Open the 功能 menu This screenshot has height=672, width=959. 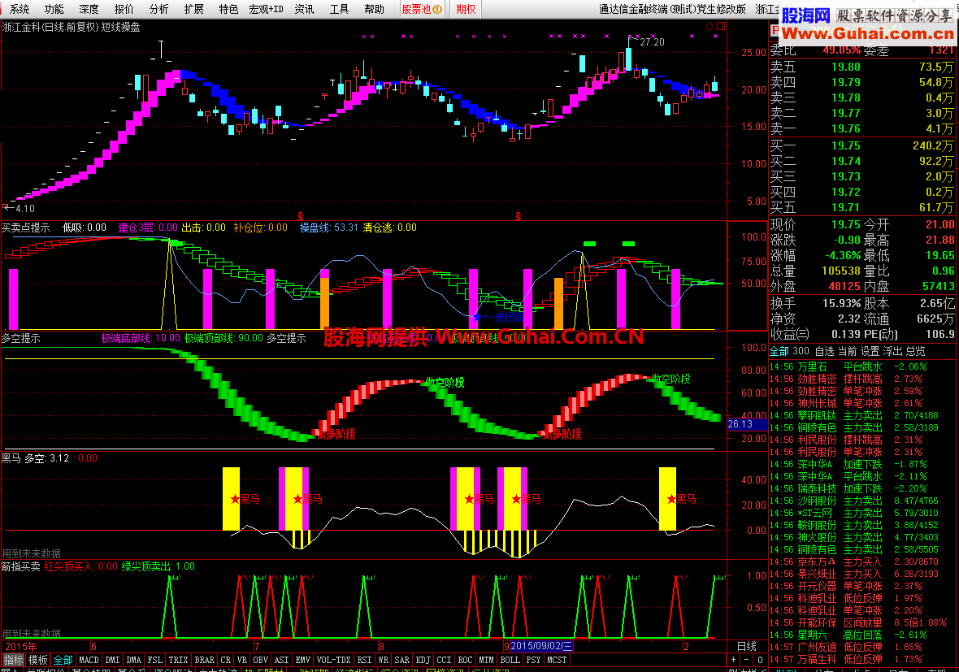[x=54, y=9]
